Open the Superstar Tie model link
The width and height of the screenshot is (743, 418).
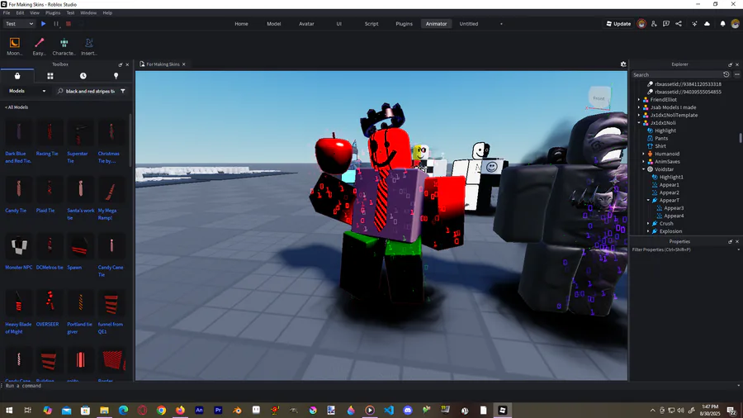(x=78, y=157)
